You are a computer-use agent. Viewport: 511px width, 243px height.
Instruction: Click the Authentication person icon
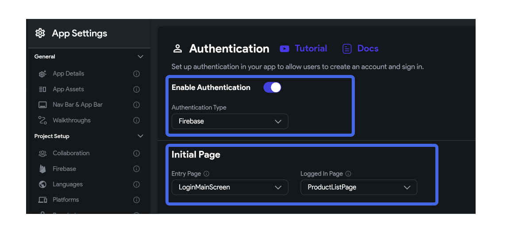pyautogui.click(x=177, y=49)
